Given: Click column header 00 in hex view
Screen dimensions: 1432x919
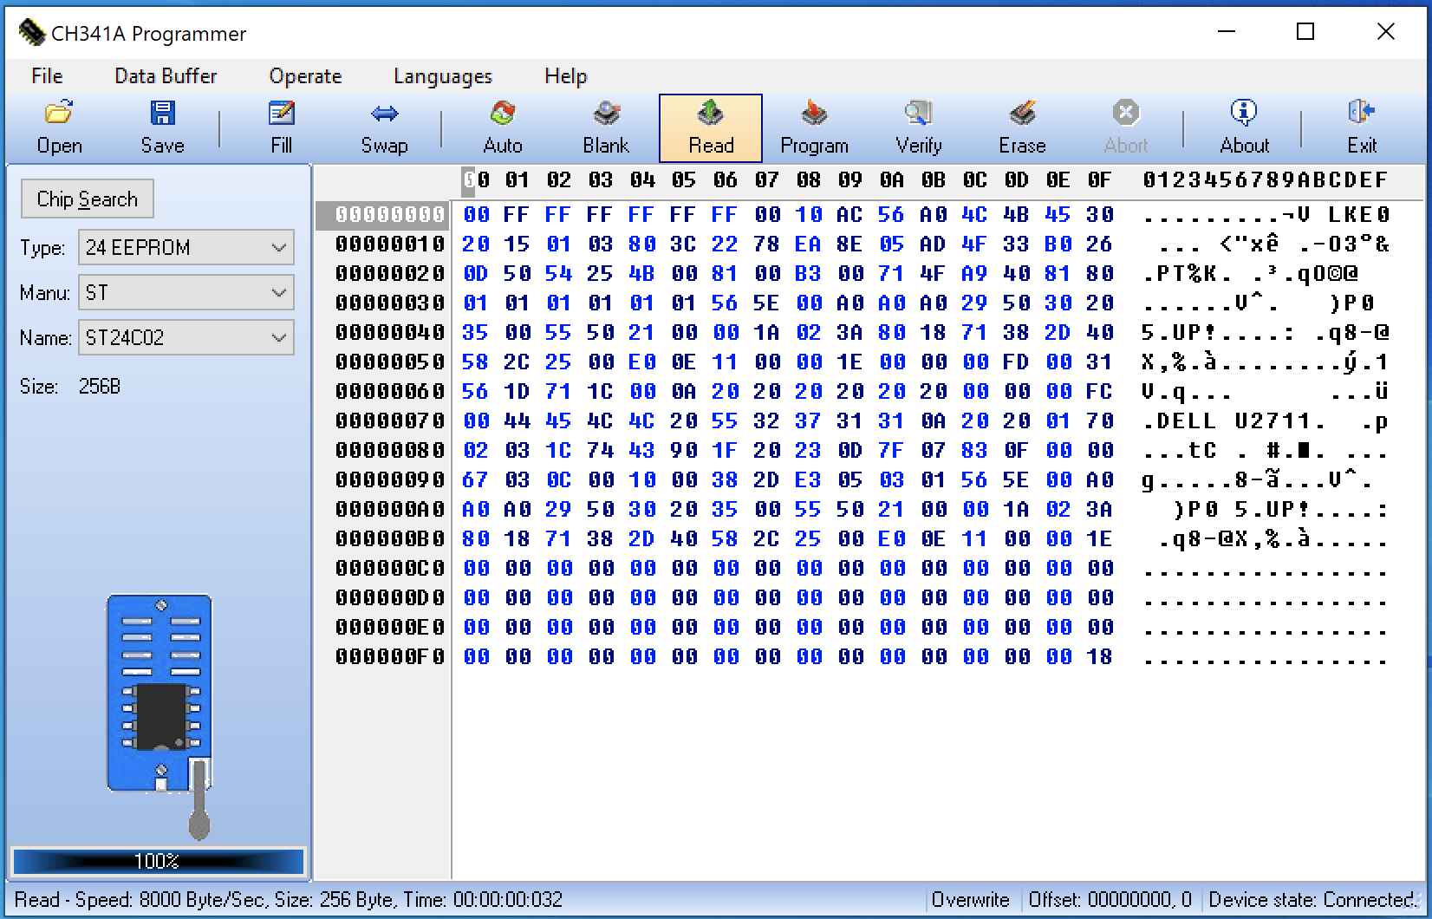Looking at the screenshot, I should pyautogui.click(x=476, y=180).
